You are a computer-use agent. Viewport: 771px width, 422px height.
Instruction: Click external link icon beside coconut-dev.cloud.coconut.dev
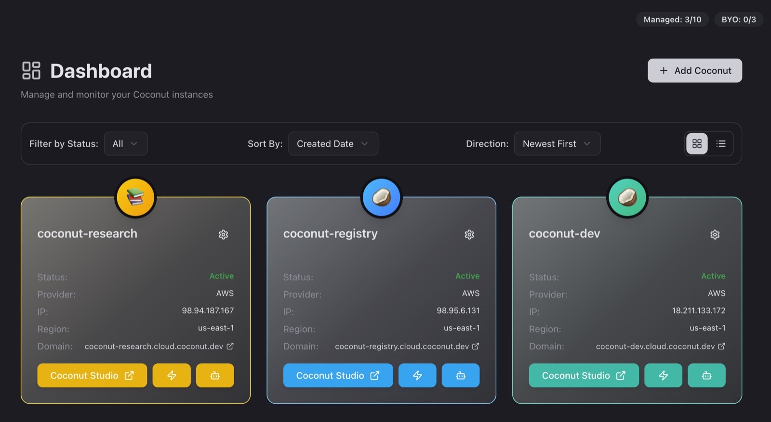pos(721,346)
